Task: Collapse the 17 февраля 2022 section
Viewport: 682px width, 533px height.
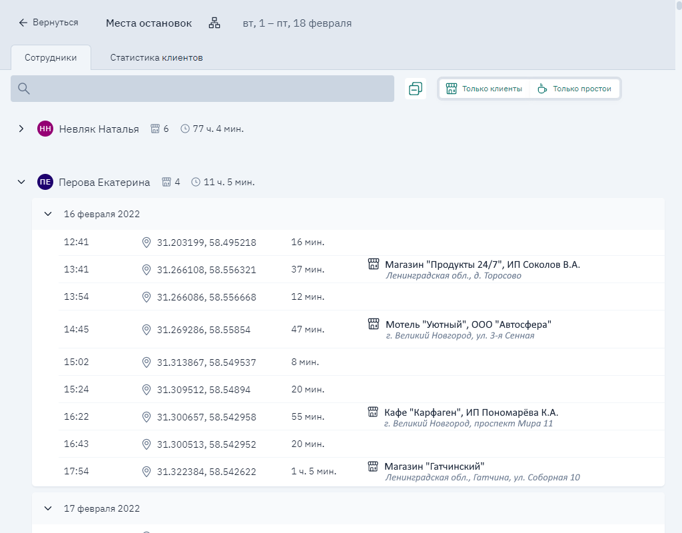Action: pyautogui.click(x=47, y=508)
